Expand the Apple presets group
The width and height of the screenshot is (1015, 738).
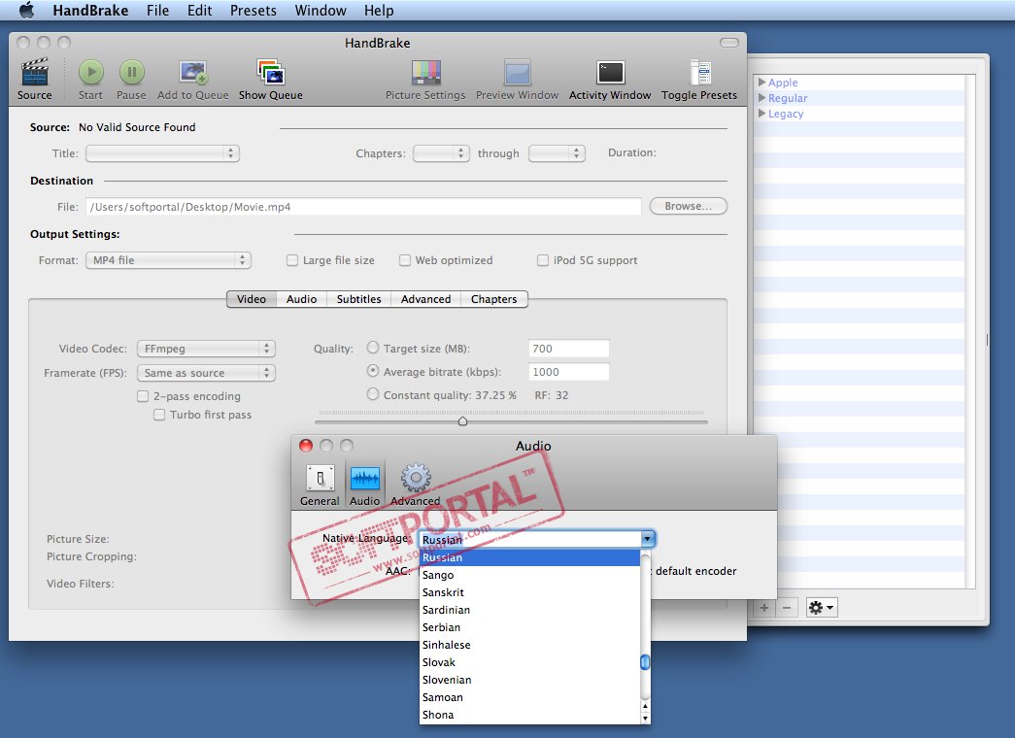pos(761,83)
